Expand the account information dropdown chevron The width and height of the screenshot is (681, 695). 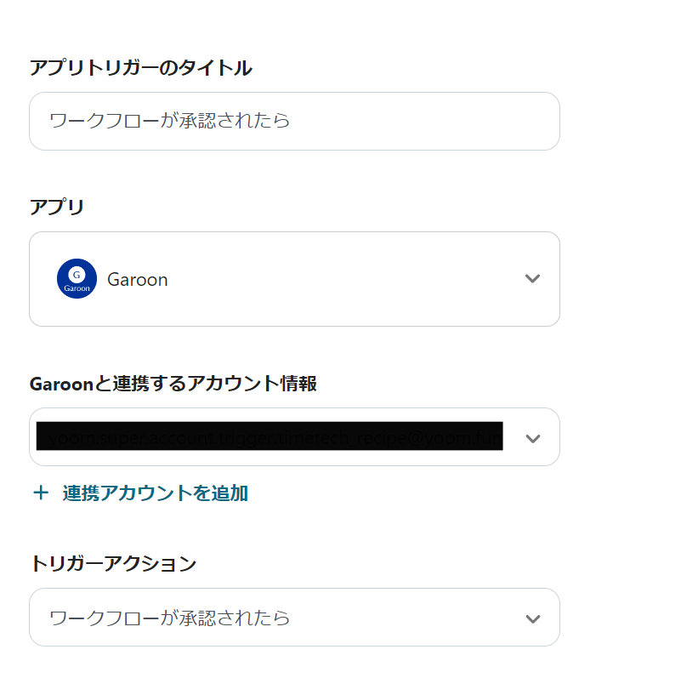click(532, 438)
